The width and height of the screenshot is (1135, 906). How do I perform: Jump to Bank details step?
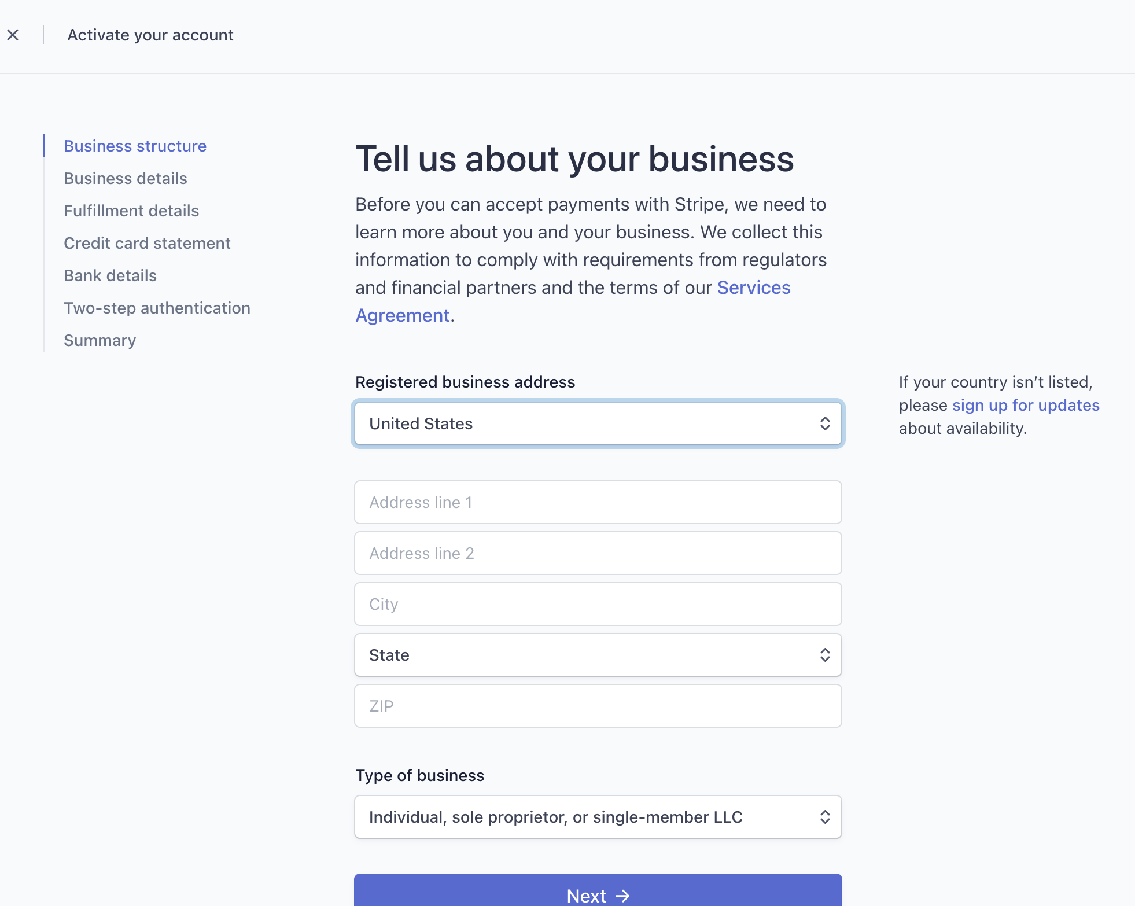(x=110, y=275)
